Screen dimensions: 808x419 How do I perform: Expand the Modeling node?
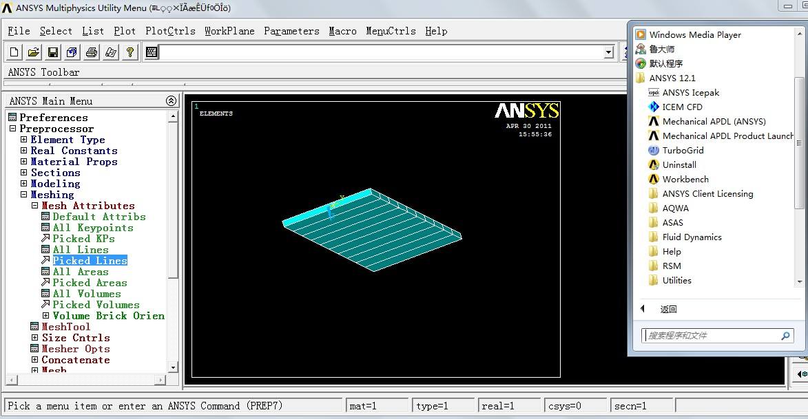pyautogui.click(x=23, y=183)
